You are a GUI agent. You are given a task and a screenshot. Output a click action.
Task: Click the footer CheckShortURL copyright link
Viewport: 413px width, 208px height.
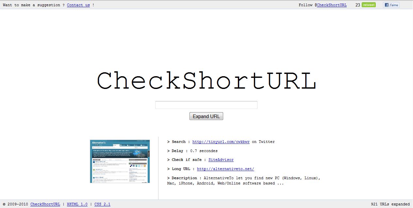(45, 204)
